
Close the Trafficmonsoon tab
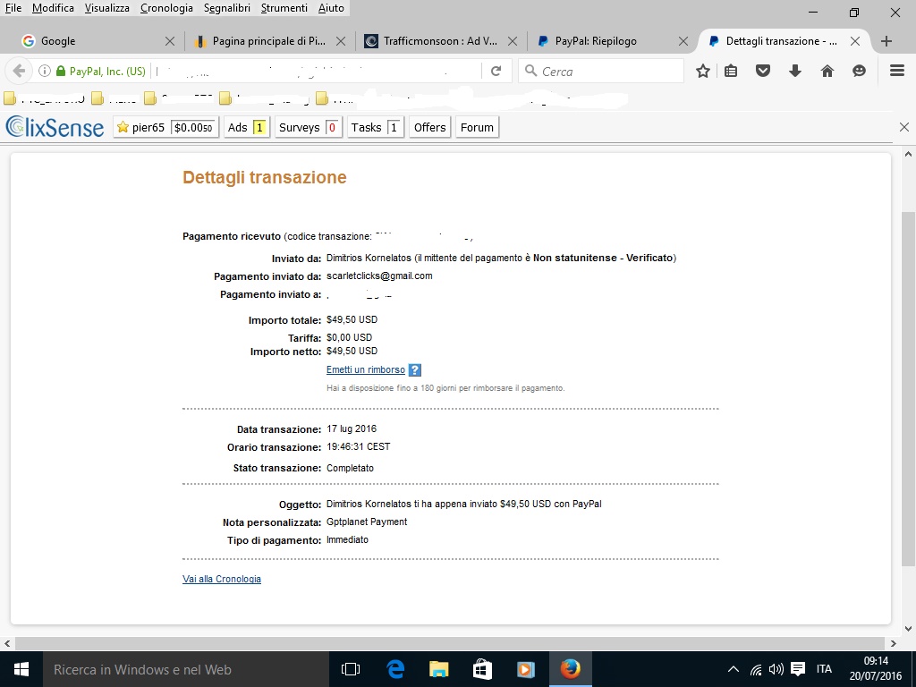coord(513,41)
